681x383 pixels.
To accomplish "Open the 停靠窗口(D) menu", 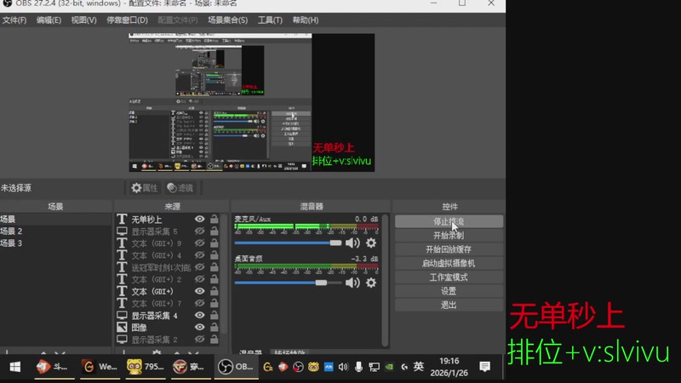I will (127, 20).
